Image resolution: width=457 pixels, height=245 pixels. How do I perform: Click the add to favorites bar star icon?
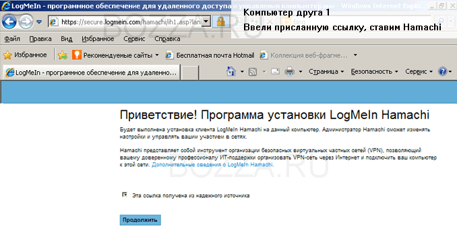click(63, 55)
